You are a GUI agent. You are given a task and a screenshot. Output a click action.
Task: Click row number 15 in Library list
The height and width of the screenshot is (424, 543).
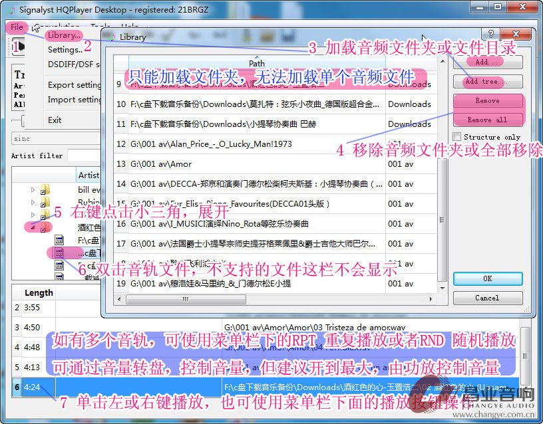[121, 204]
